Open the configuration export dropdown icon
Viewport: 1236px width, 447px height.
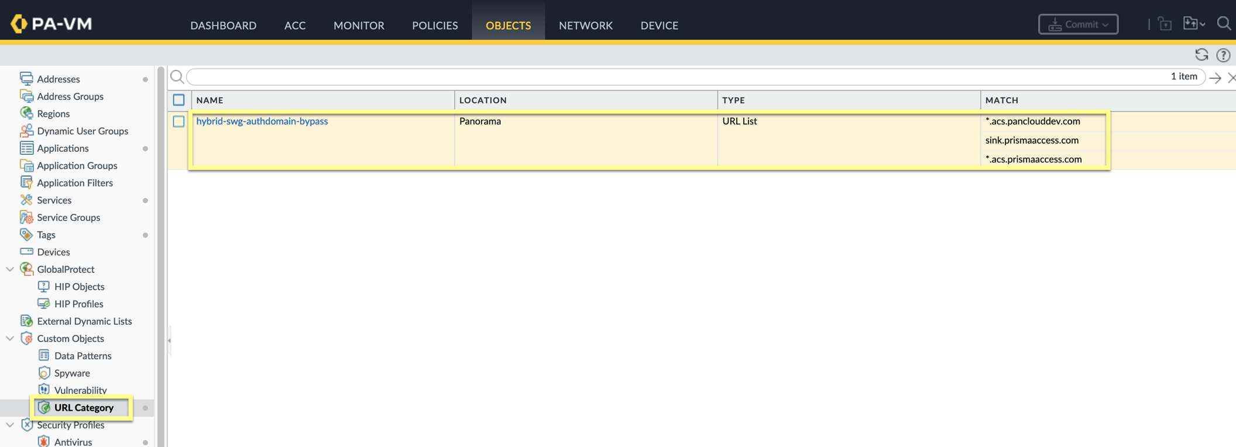click(x=1193, y=23)
